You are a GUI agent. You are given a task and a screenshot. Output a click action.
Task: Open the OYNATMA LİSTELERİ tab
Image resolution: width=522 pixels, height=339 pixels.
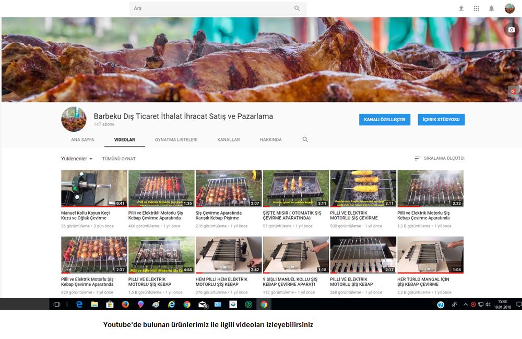(x=176, y=139)
